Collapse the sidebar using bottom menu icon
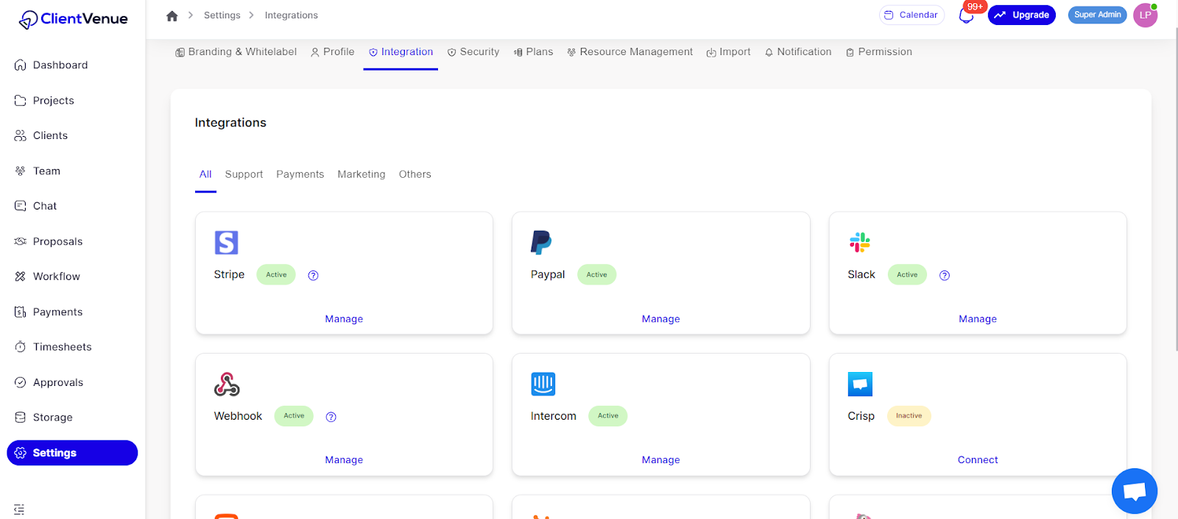Screen dimensions: 1178x519 pyautogui.click(x=19, y=509)
